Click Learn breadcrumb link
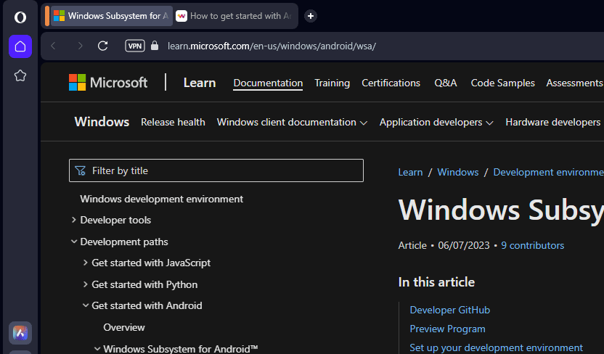 click(410, 173)
